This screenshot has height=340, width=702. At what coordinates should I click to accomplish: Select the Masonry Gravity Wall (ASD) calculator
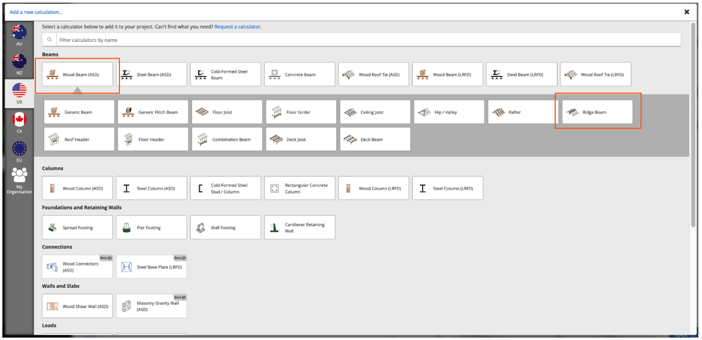point(152,306)
